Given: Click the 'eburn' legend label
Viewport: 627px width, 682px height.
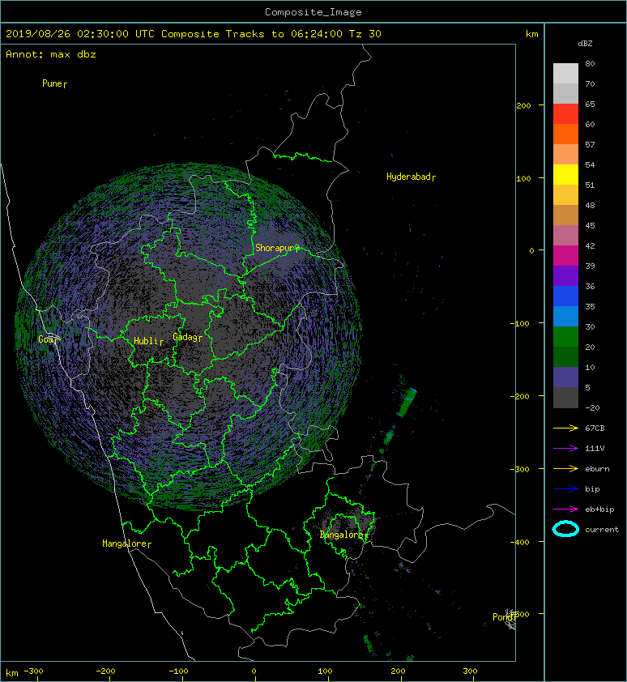Looking at the screenshot, I should tap(597, 469).
